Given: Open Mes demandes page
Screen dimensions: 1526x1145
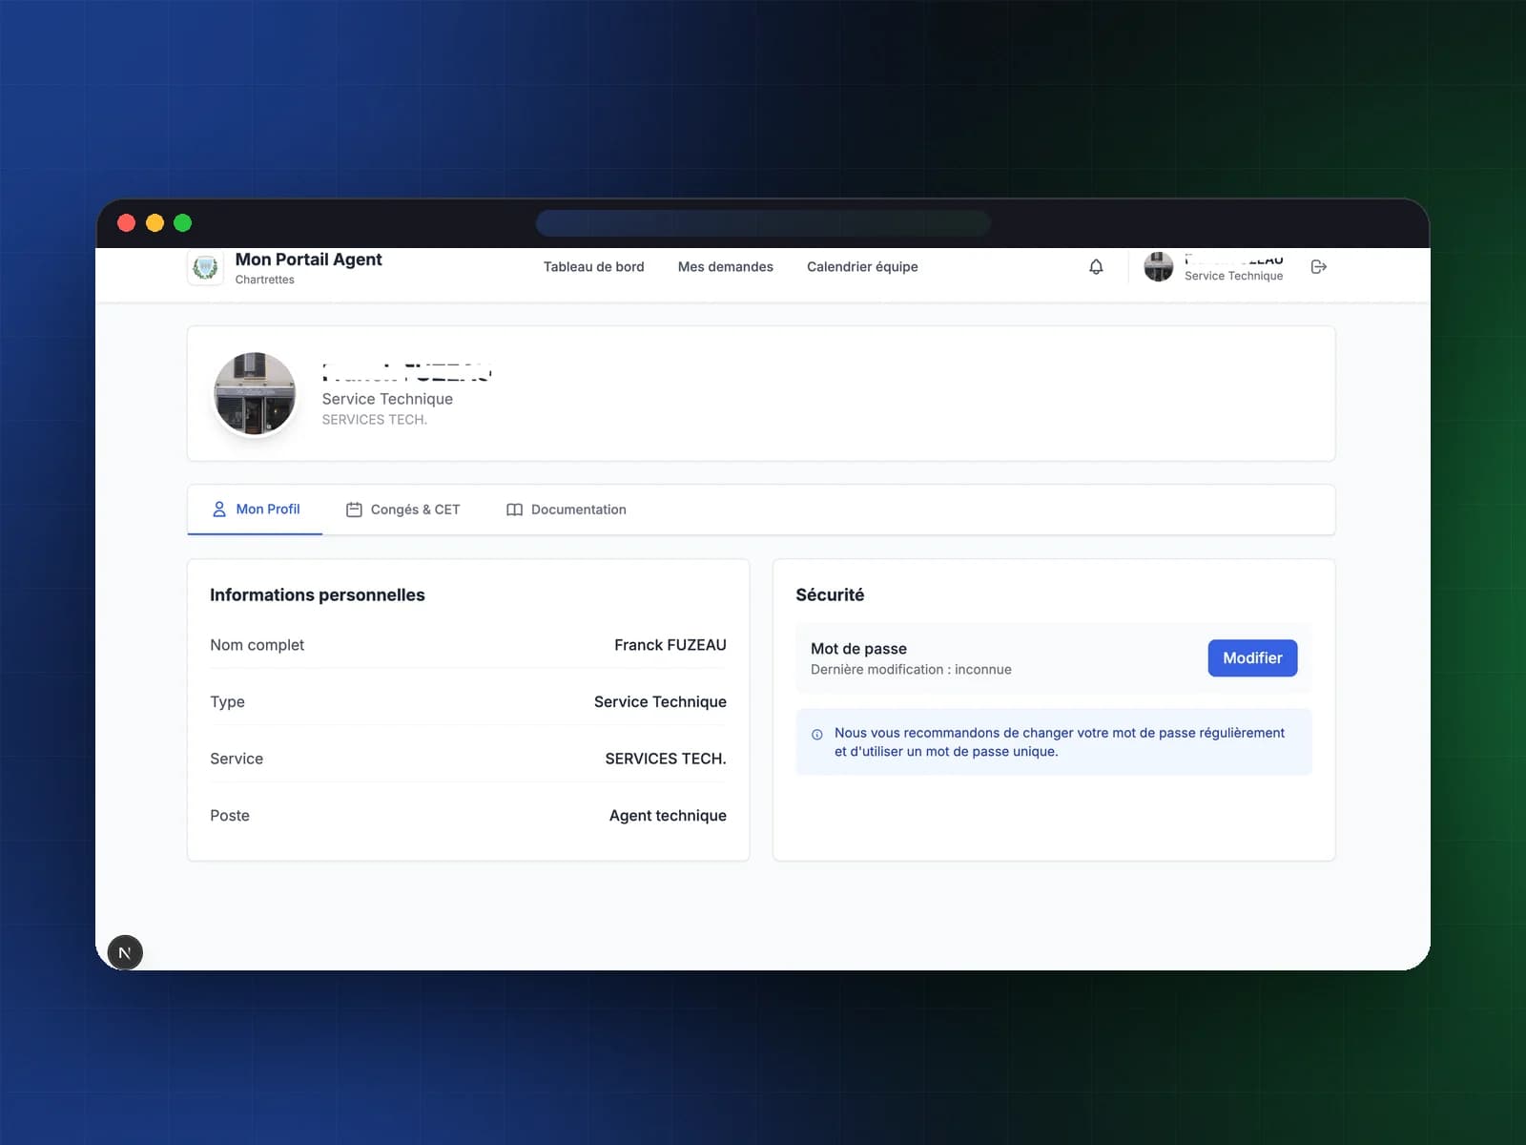Looking at the screenshot, I should click(725, 267).
